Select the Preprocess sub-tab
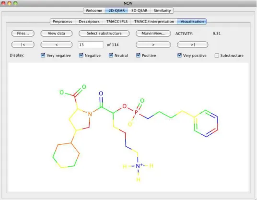257x200 pixels. coord(62,22)
